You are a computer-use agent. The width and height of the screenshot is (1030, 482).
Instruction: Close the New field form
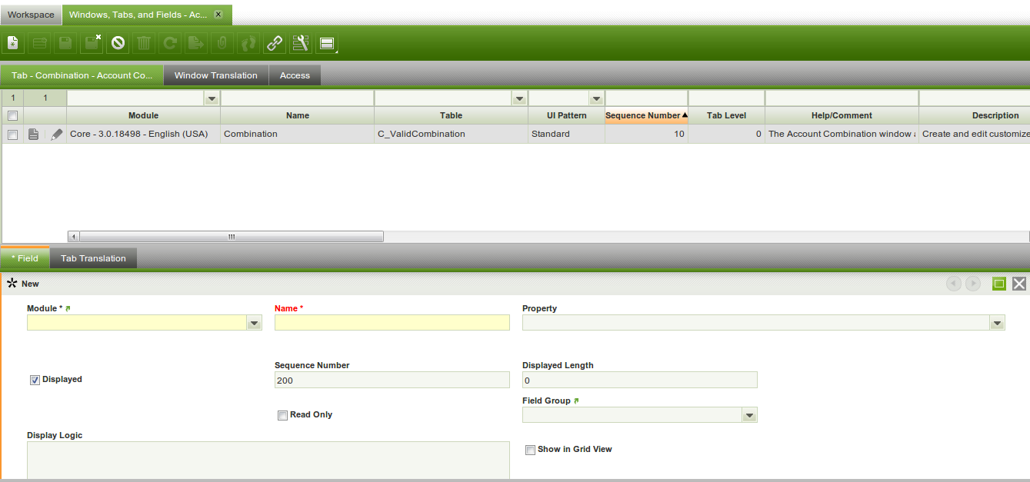[x=1019, y=284]
